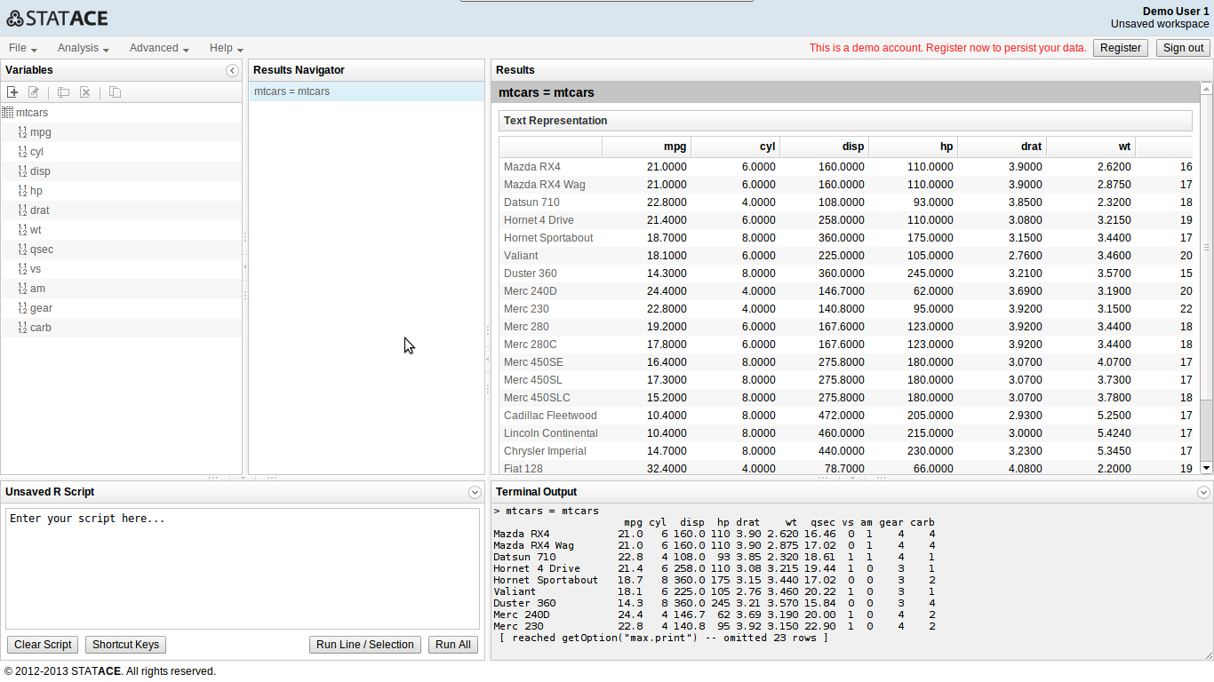
Task: Open the Analysis menu
Action: (x=83, y=48)
